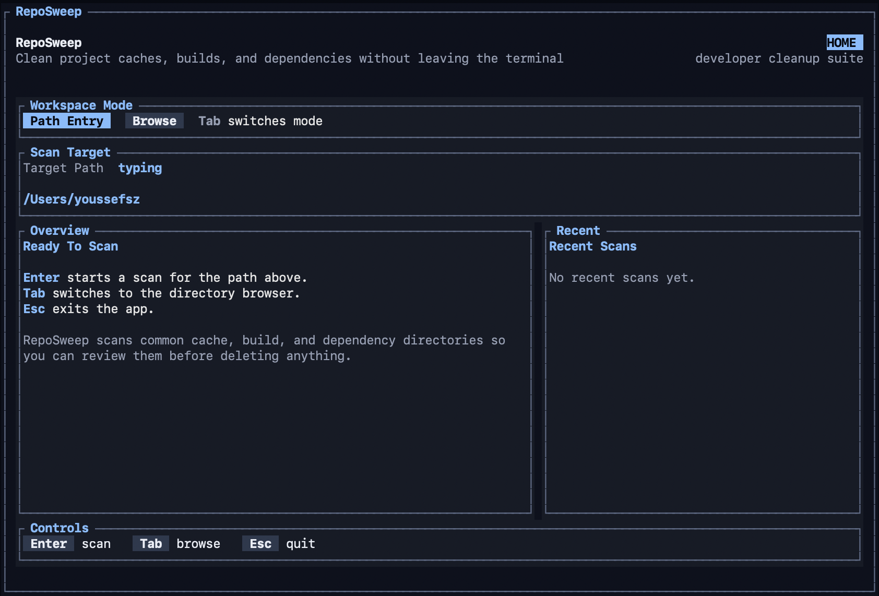Image resolution: width=879 pixels, height=596 pixels.
Task: Select the Path Entry workspace mode
Action: pyautogui.click(x=66, y=121)
